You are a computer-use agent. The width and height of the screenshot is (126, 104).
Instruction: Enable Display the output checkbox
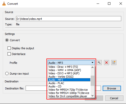point(9,48)
